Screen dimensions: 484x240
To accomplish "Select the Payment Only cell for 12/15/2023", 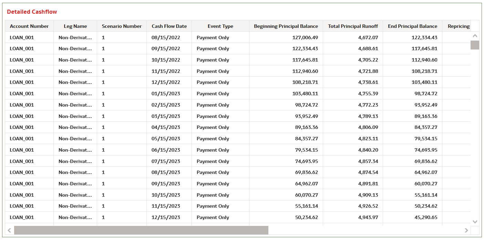I will (213, 217).
